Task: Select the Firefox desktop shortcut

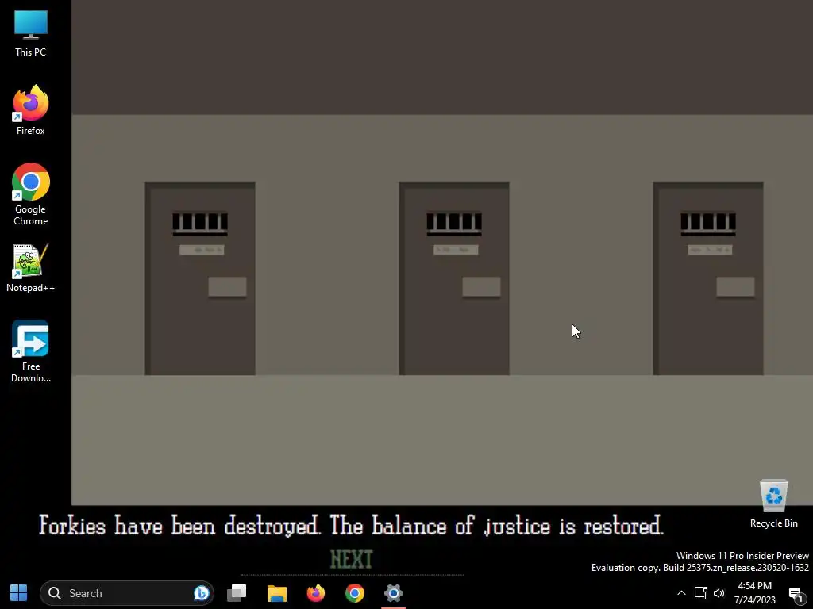Action: click(31, 110)
